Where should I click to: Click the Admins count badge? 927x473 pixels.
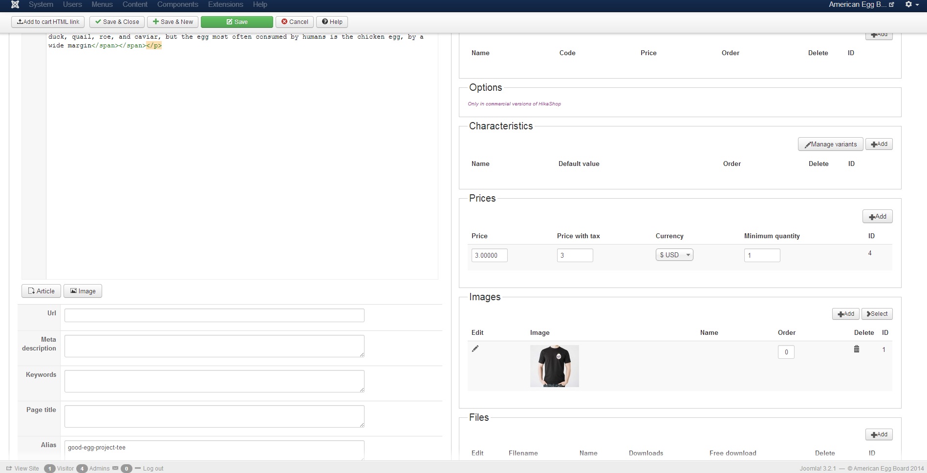pos(82,469)
